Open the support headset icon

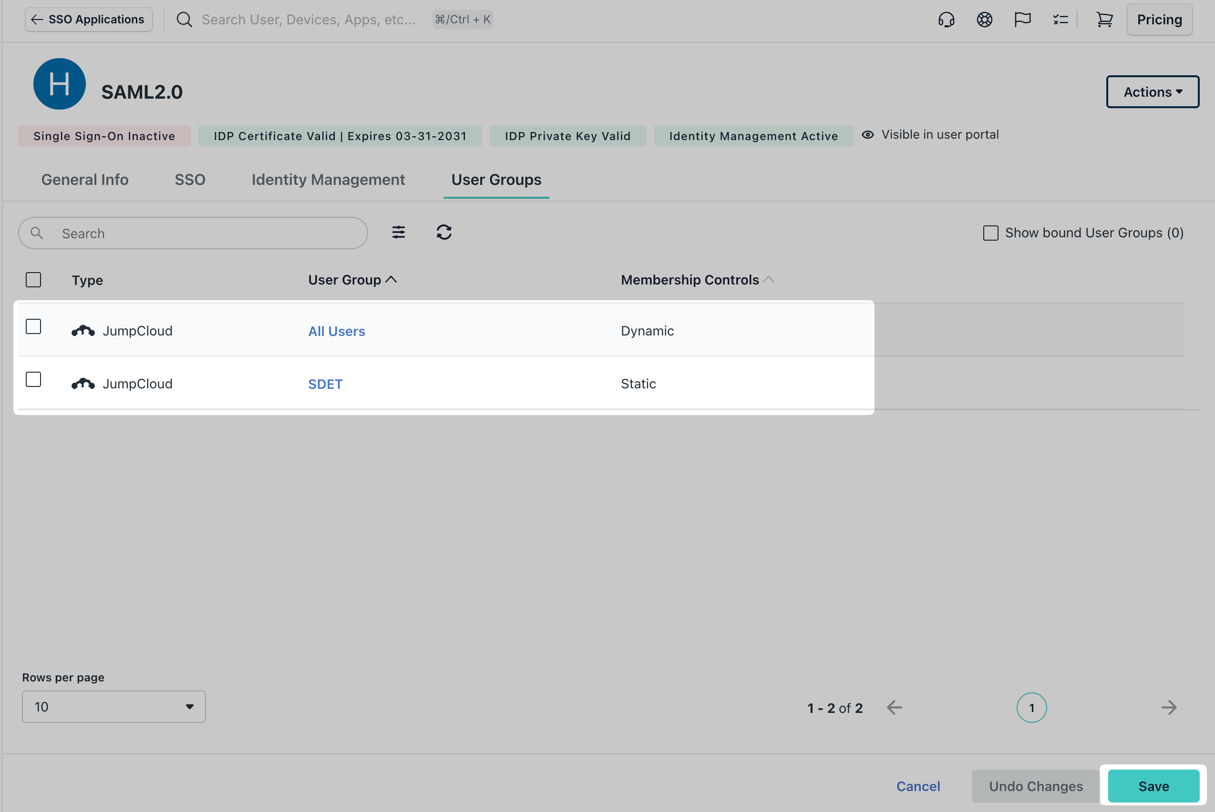[946, 19]
